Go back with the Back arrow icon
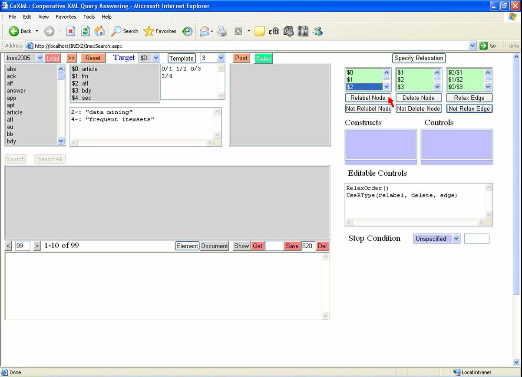Screen dimensions: 522x377 click(14, 31)
